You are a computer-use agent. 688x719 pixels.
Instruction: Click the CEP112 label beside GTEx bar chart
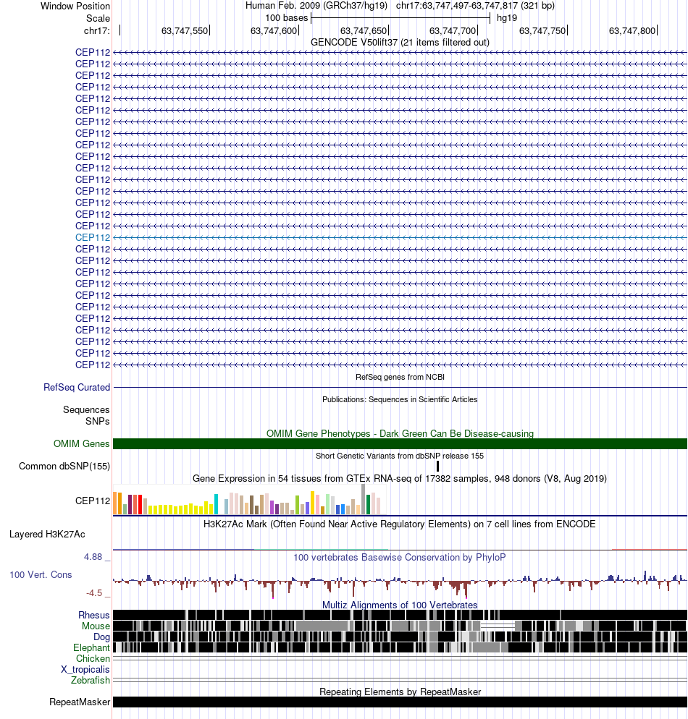[x=93, y=501]
